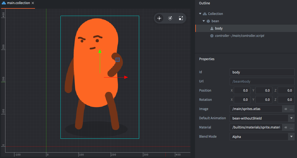Browse for Material with ellipsis button
The image size is (297, 158).
(x=291, y=127)
